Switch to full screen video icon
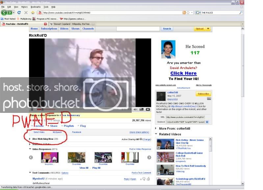The image size is (263, 190). (x=148, y=109)
